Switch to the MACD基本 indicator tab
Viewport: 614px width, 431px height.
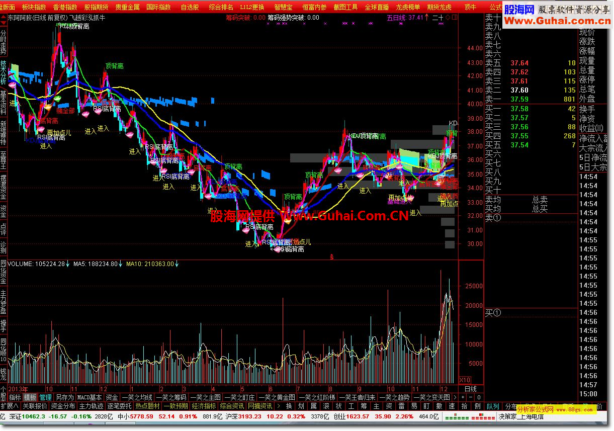[90, 397]
